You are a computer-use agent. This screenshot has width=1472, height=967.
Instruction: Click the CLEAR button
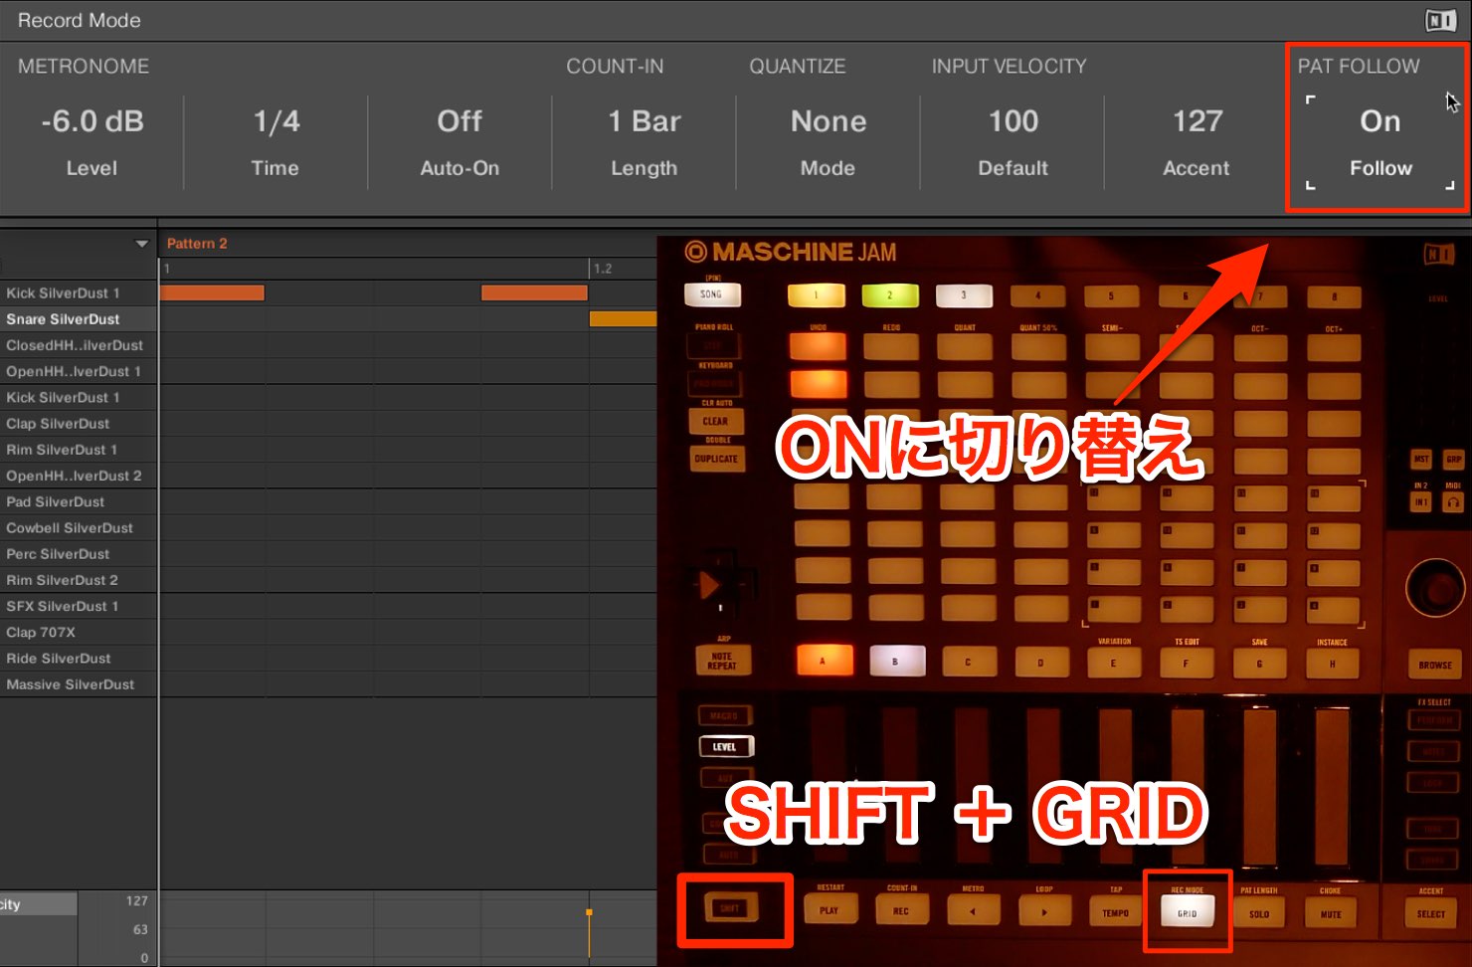pyautogui.click(x=716, y=421)
